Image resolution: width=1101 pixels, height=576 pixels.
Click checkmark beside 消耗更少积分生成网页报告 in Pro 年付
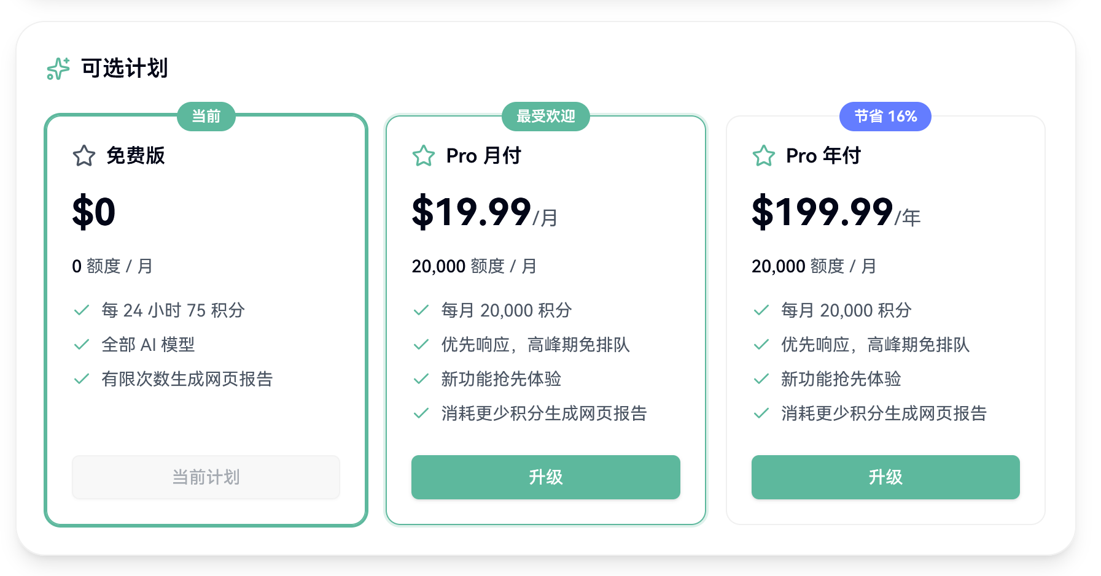(761, 413)
